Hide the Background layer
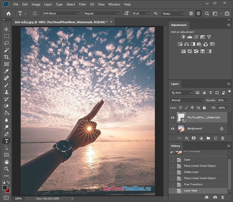233x202 pixels. pyautogui.click(x=172, y=129)
